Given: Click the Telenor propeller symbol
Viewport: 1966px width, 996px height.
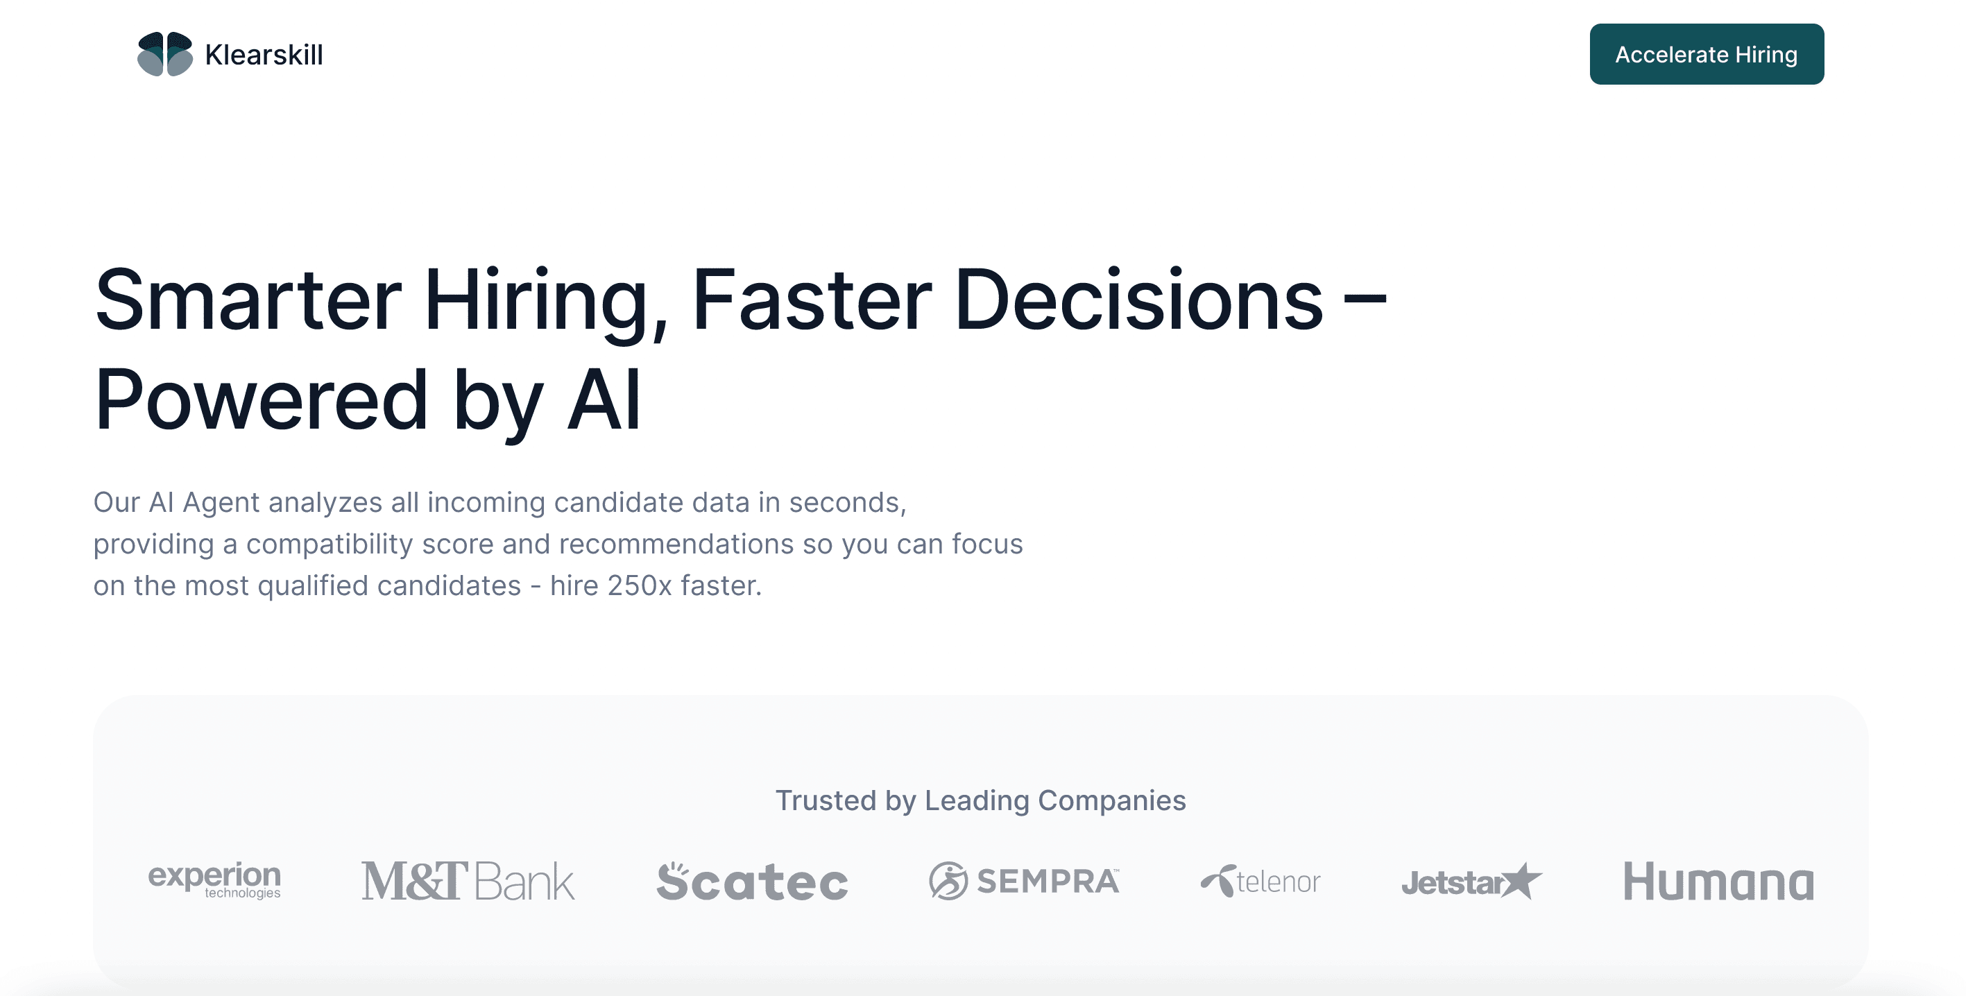Looking at the screenshot, I should coord(1218,881).
